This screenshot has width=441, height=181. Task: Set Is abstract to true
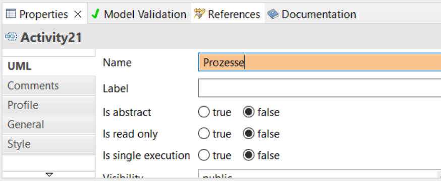pyautogui.click(x=204, y=112)
